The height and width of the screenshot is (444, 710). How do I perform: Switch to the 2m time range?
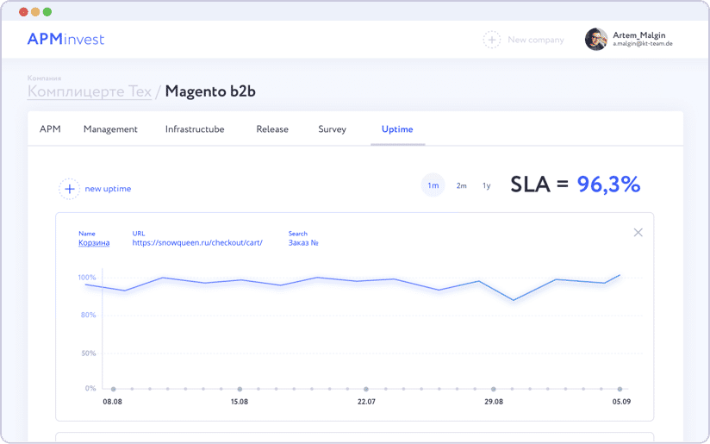461,185
